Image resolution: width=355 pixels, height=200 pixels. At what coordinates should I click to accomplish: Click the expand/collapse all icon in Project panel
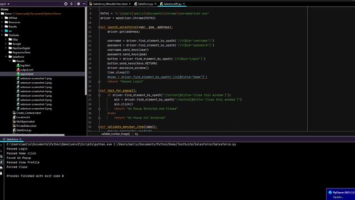tap(72, 4)
